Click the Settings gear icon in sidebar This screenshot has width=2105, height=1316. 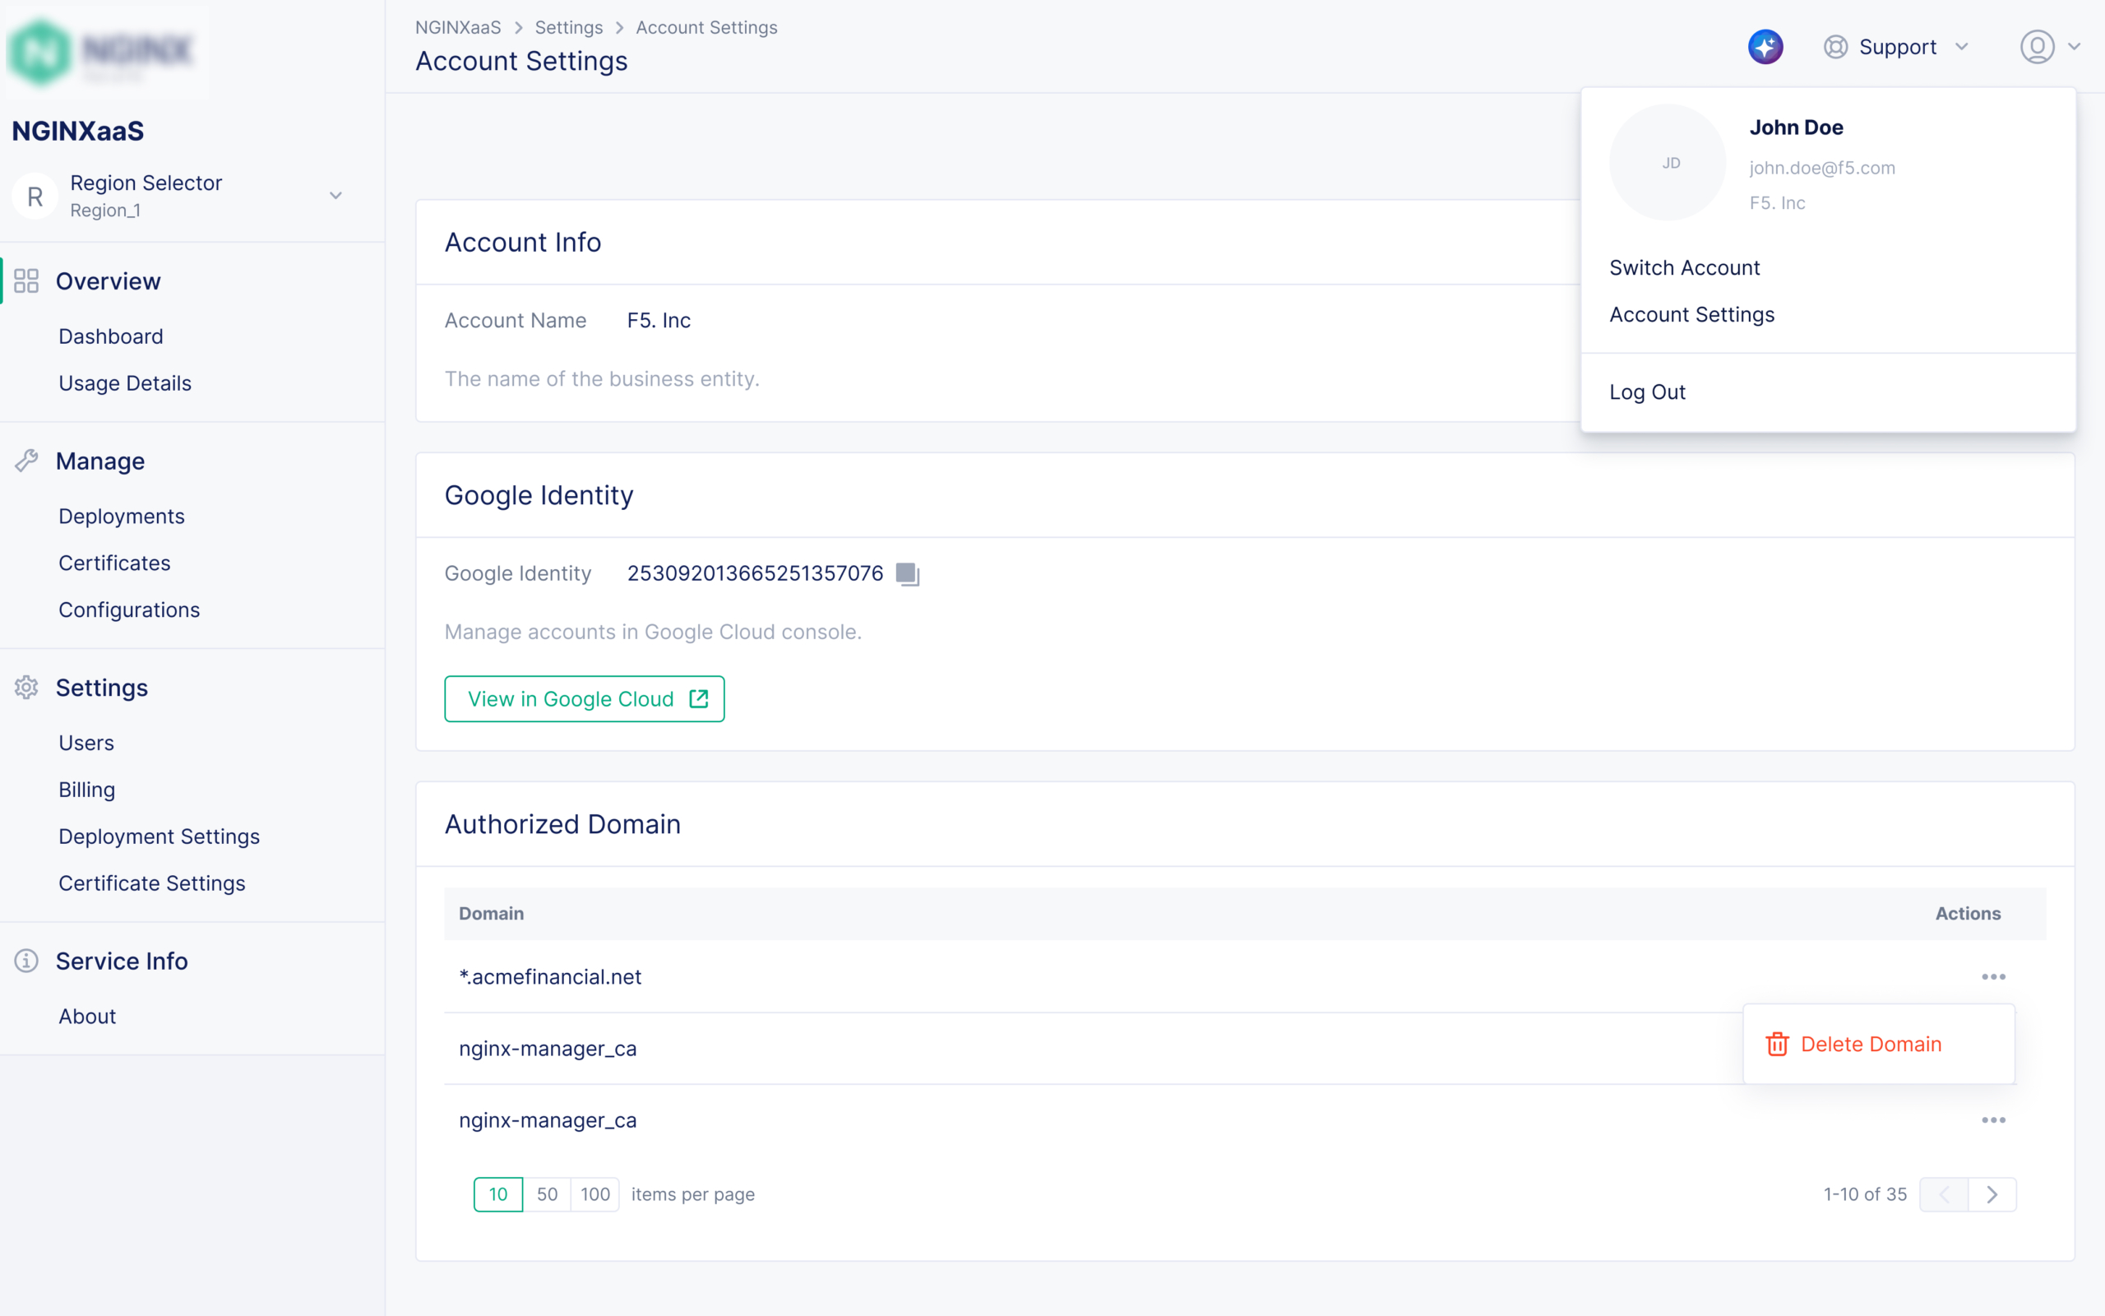click(x=26, y=688)
